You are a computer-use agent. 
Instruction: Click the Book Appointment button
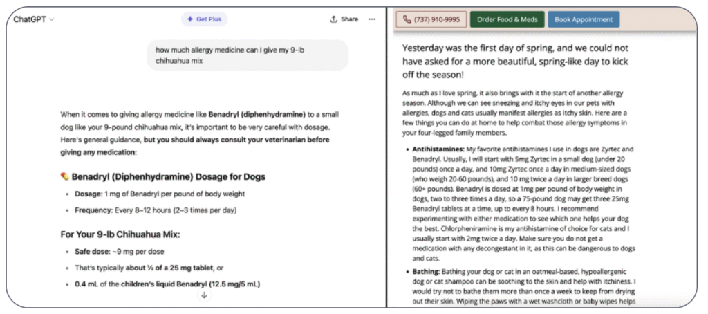point(584,19)
